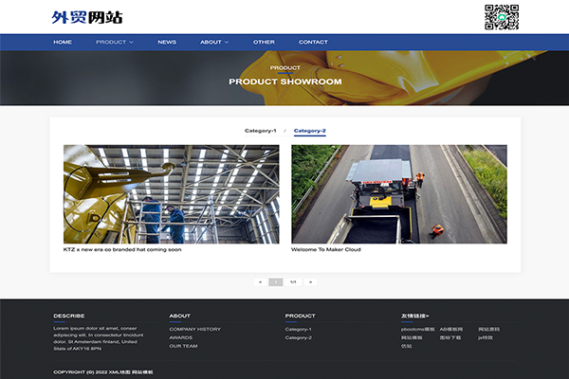The image size is (569, 379).
Task: Open AWARDS link in footer
Action: click(180, 337)
